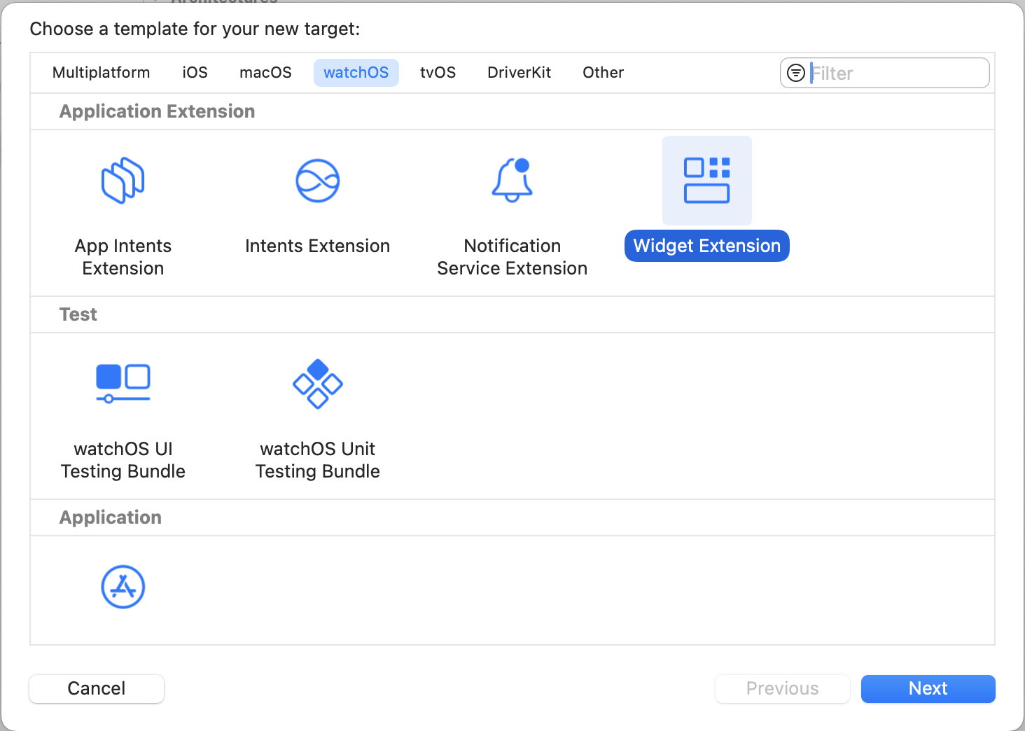Open the tvOS platform tab
This screenshot has width=1025, height=731.
point(438,73)
